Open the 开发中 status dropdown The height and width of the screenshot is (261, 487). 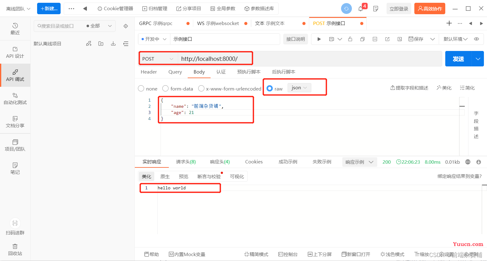click(154, 39)
